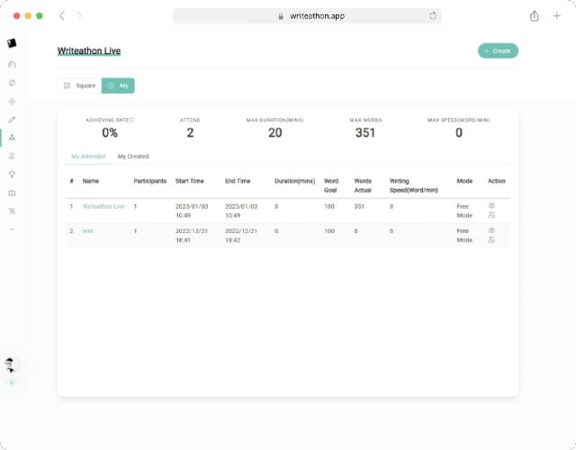The image size is (576, 450).
Task: Click the participants action icon for test row
Action: pos(491,239)
